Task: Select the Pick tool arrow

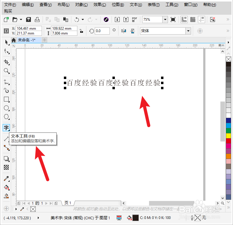Action: [6, 42]
